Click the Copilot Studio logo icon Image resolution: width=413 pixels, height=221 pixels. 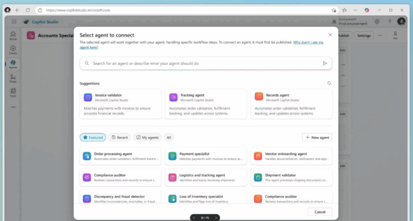pyautogui.click(x=26, y=21)
